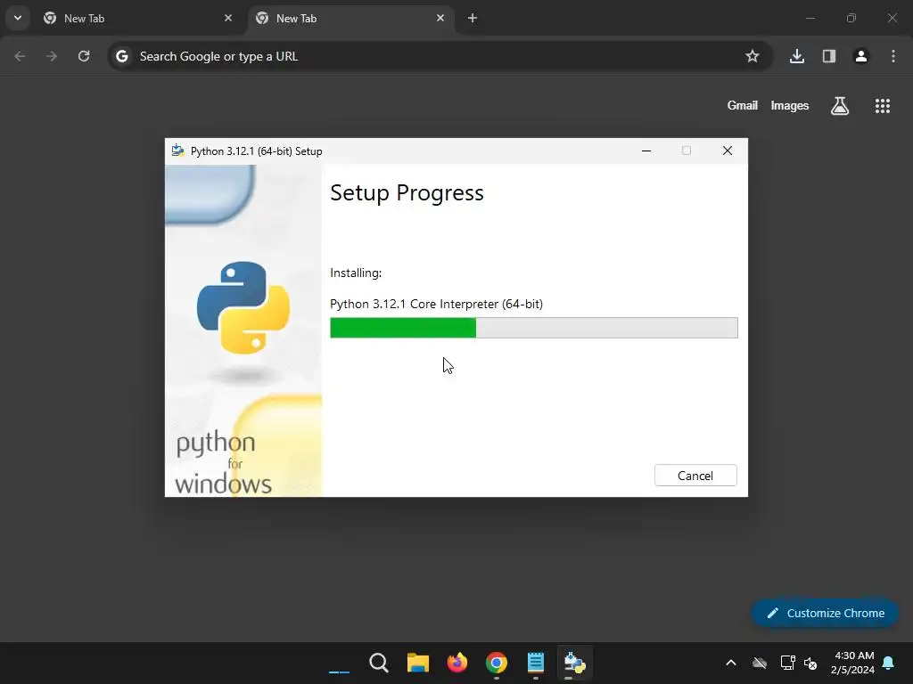Click the Google logo in the address bar
913x684 pixels.
coord(121,56)
